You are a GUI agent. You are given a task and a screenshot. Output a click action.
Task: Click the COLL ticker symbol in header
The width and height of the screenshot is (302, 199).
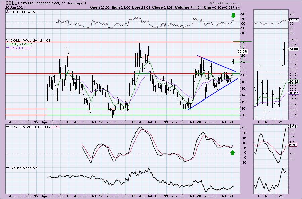click(11, 3)
